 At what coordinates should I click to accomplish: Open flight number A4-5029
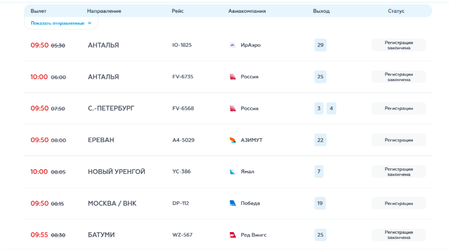(183, 140)
